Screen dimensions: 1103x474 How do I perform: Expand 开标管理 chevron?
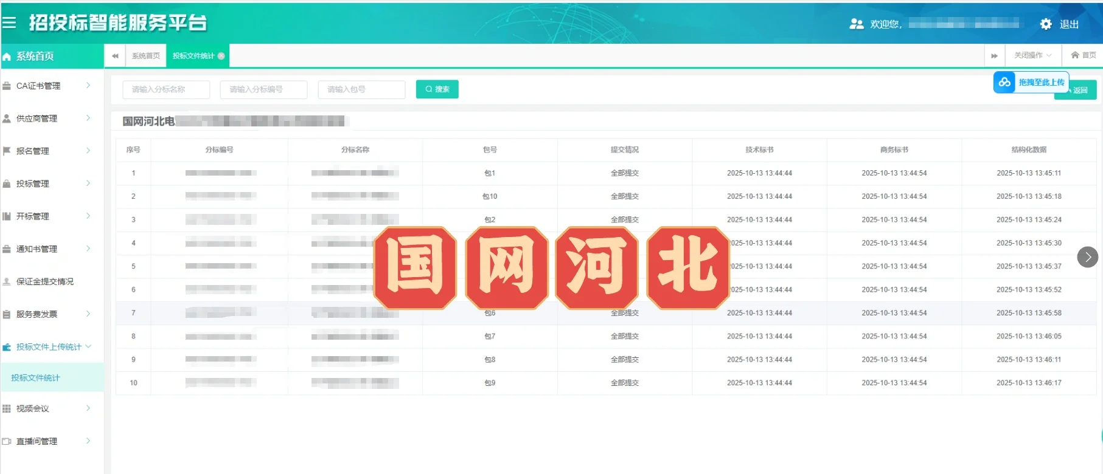88,216
